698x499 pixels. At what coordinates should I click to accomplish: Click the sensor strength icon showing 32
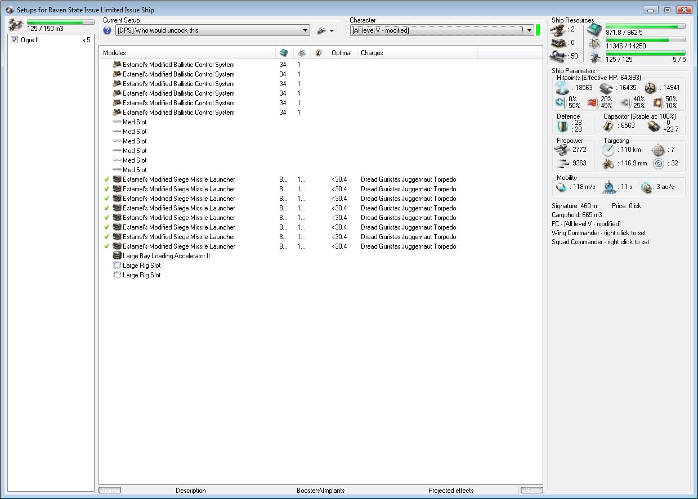click(657, 163)
